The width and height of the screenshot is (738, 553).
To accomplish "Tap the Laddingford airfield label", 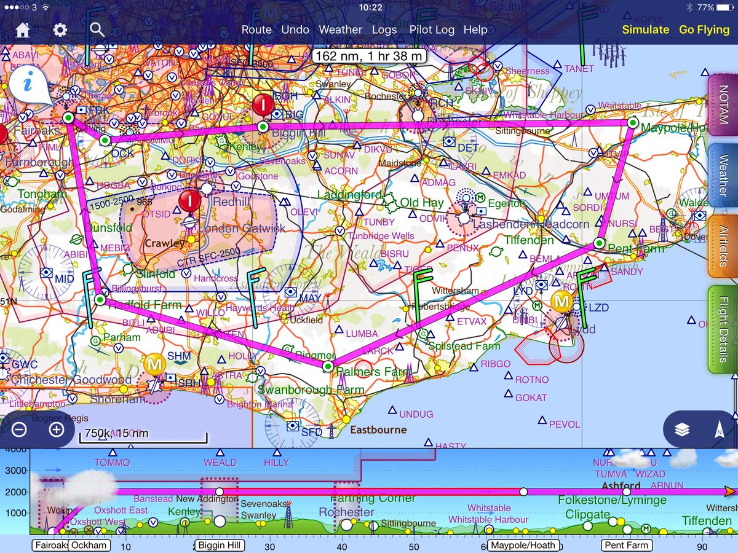I will [349, 195].
